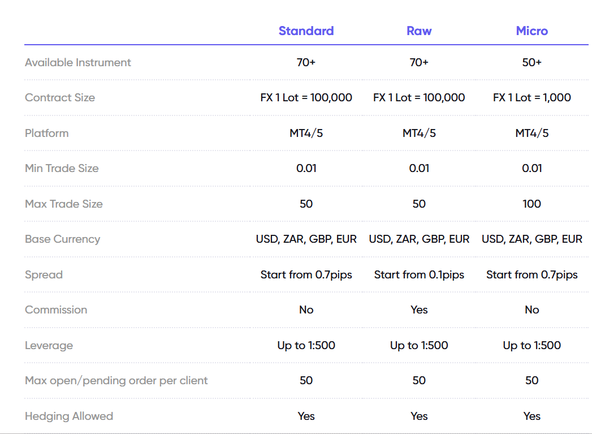The width and height of the screenshot is (592, 434).
Task: Click the Standard account column header
Action: pos(306,31)
